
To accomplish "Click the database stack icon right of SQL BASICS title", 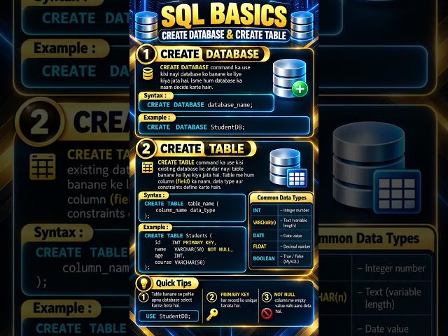I will (x=302, y=26).
